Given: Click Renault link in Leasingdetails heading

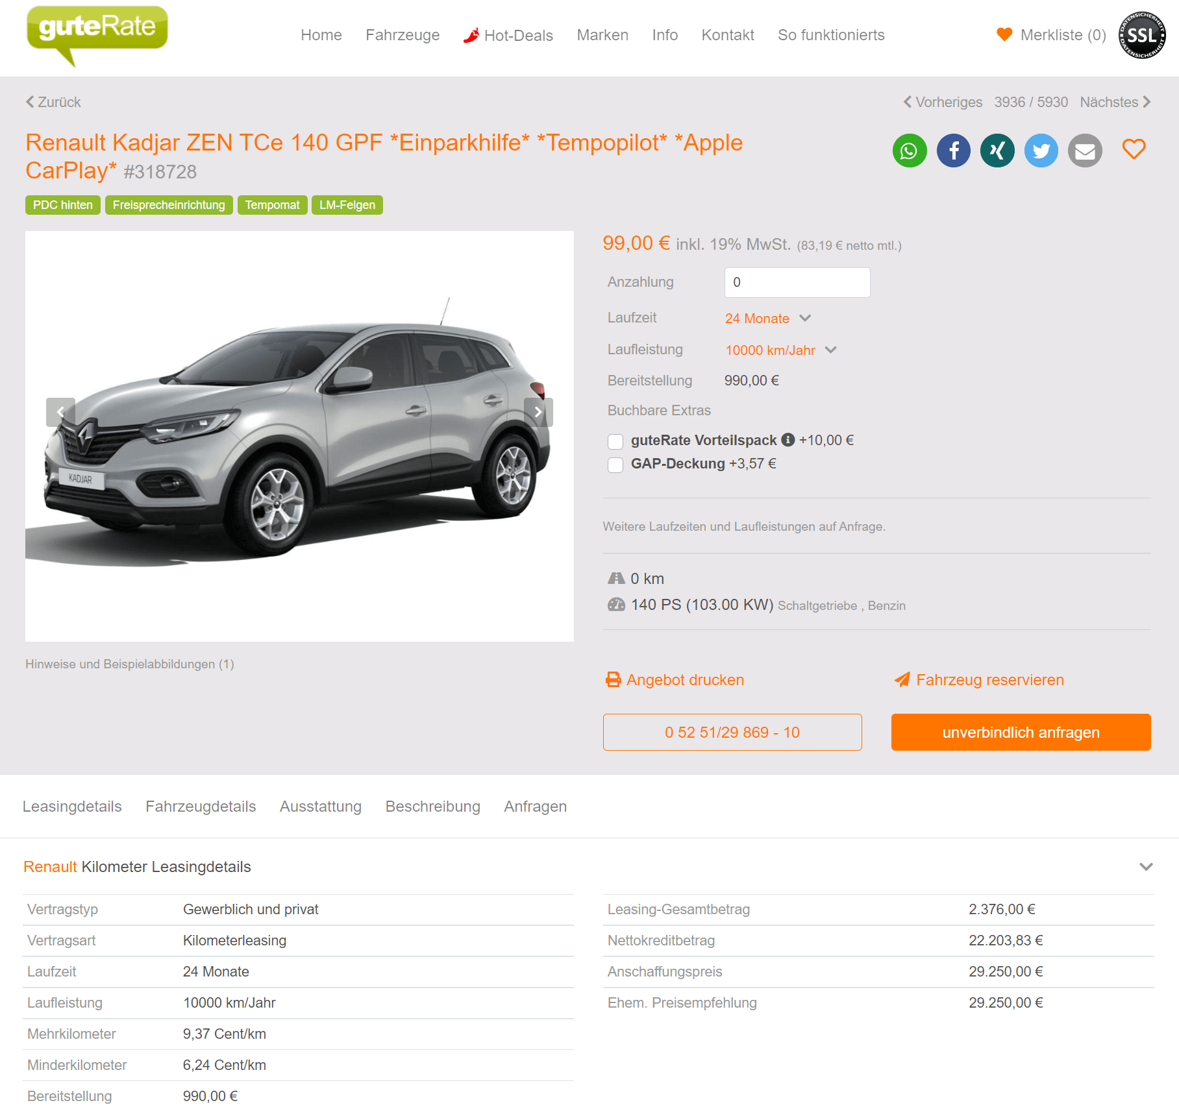Looking at the screenshot, I should (x=50, y=867).
